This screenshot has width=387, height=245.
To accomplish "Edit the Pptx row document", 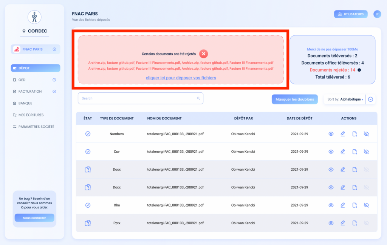I will coord(342,223).
